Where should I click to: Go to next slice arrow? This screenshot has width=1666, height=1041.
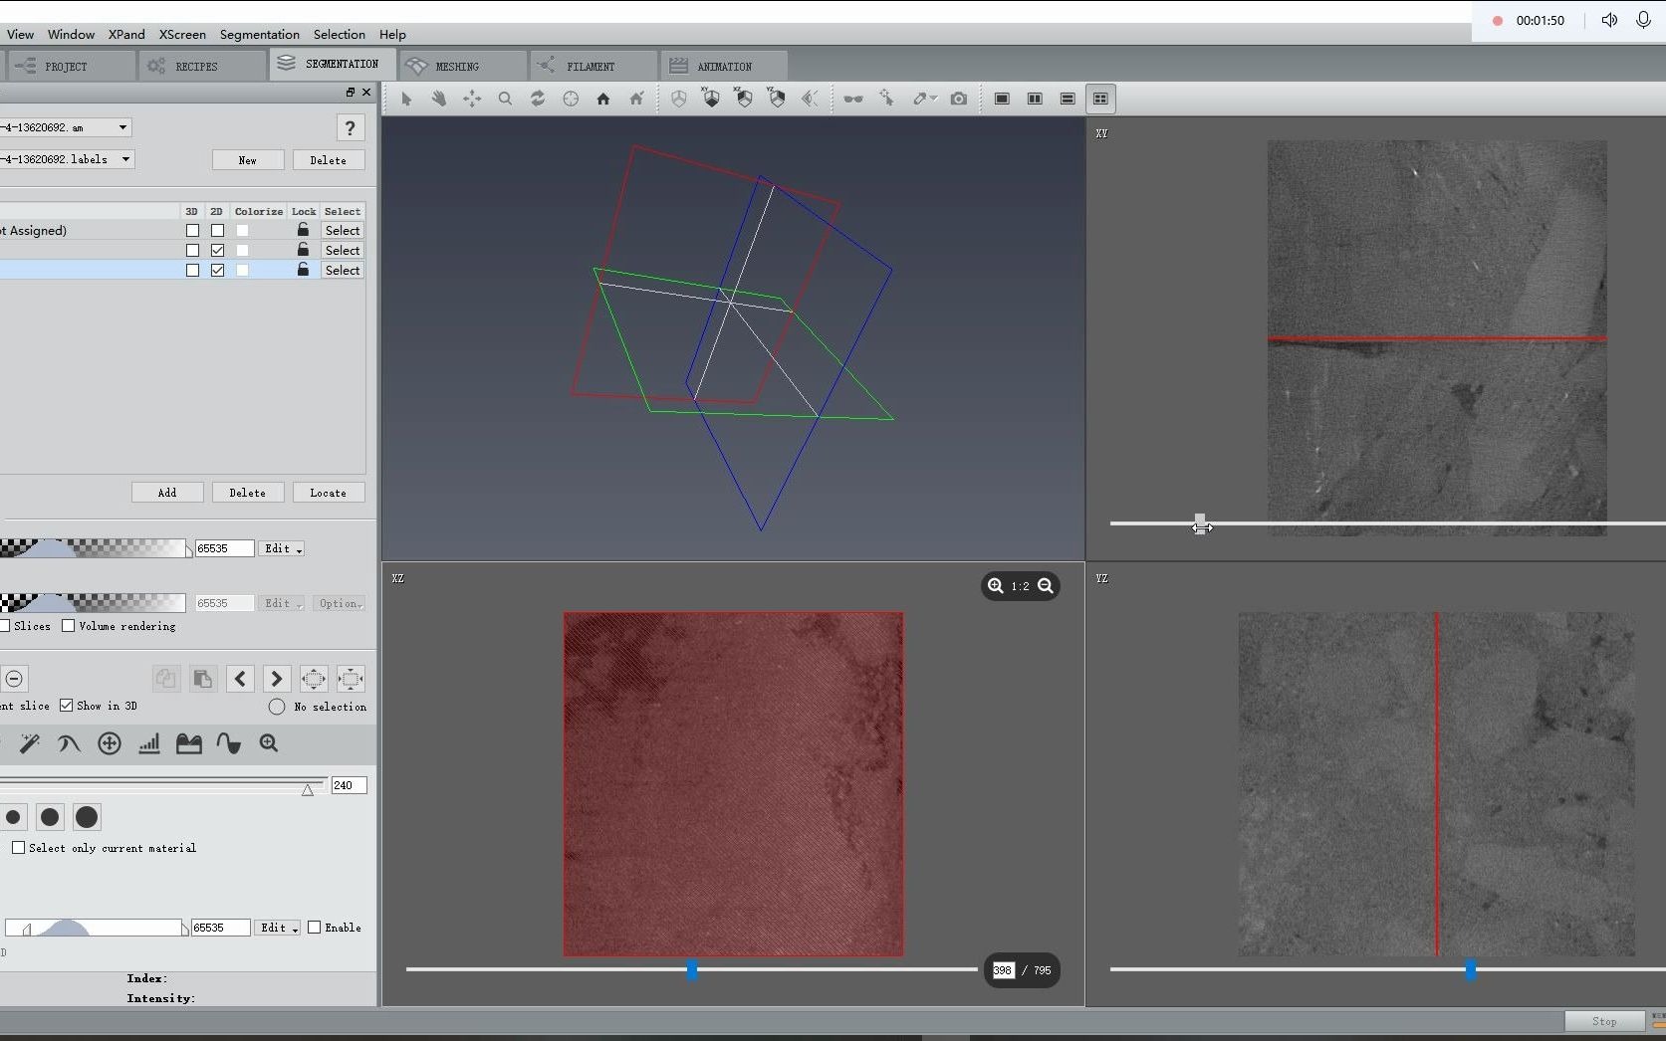(276, 679)
